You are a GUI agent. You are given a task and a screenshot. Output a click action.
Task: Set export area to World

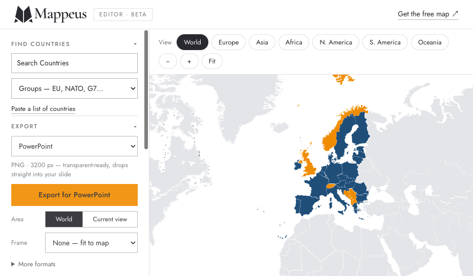[64, 219]
